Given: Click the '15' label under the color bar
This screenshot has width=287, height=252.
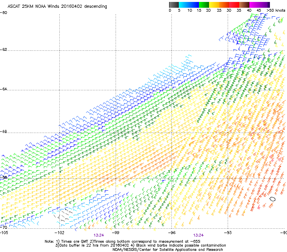Looking at the screenshot, I should tap(199, 10).
